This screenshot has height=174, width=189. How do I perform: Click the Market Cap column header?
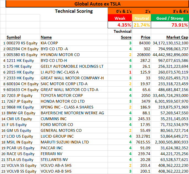pos(170,37)
